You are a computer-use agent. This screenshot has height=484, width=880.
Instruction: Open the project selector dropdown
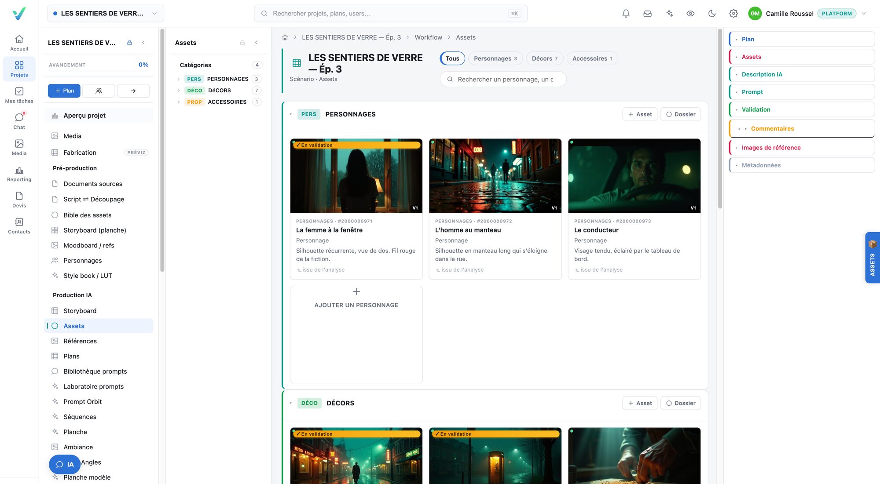click(106, 14)
